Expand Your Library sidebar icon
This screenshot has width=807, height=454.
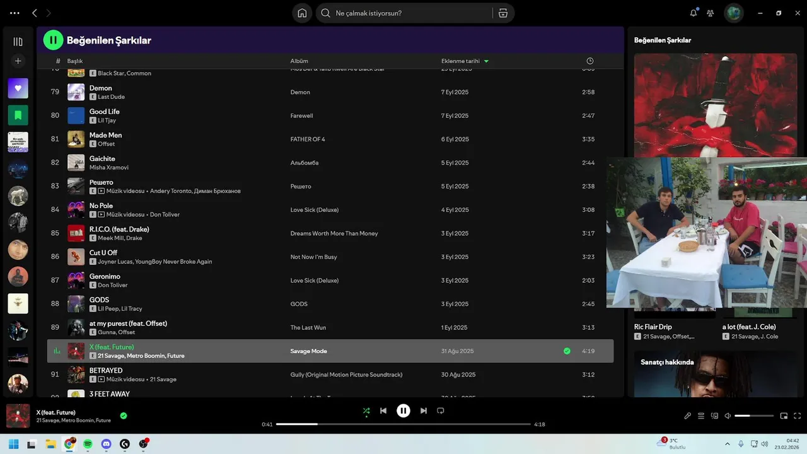pyautogui.click(x=18, y=42)
